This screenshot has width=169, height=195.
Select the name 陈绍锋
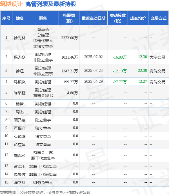coord(20,93)
